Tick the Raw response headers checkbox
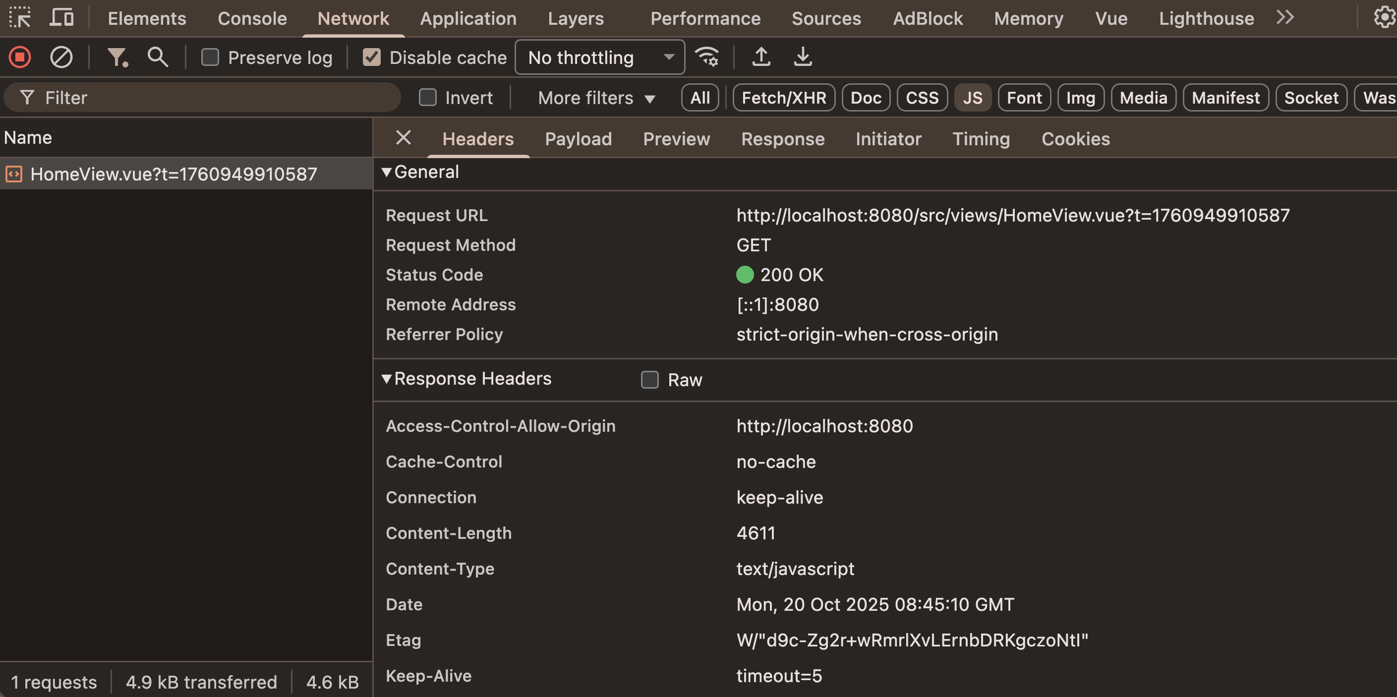 click(x=650, y=380)
